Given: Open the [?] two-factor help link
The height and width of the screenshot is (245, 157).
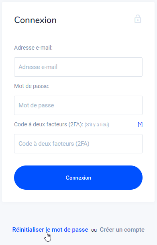Looking at the screenshot, I should pos(140,125).
